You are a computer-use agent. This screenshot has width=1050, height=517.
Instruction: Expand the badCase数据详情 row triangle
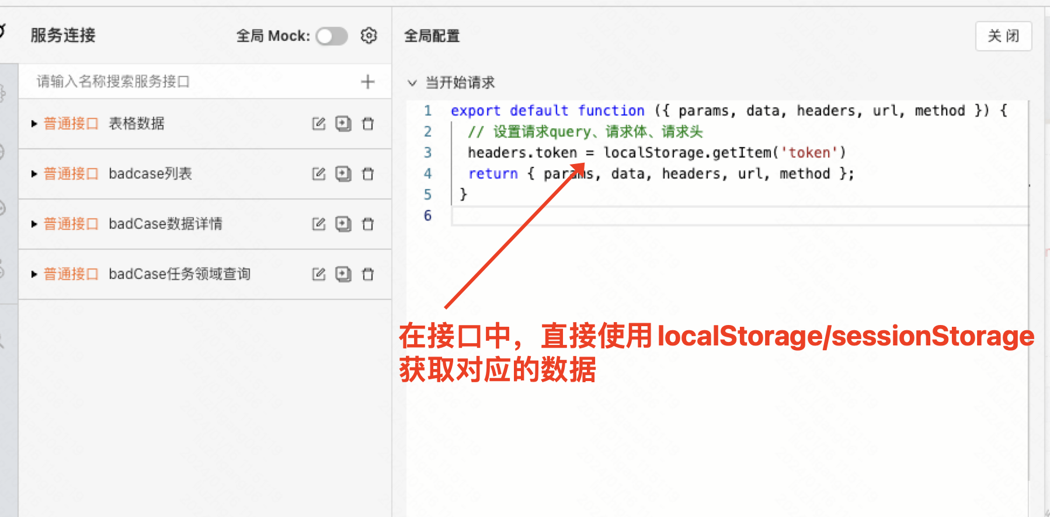(x=34, y=224)
